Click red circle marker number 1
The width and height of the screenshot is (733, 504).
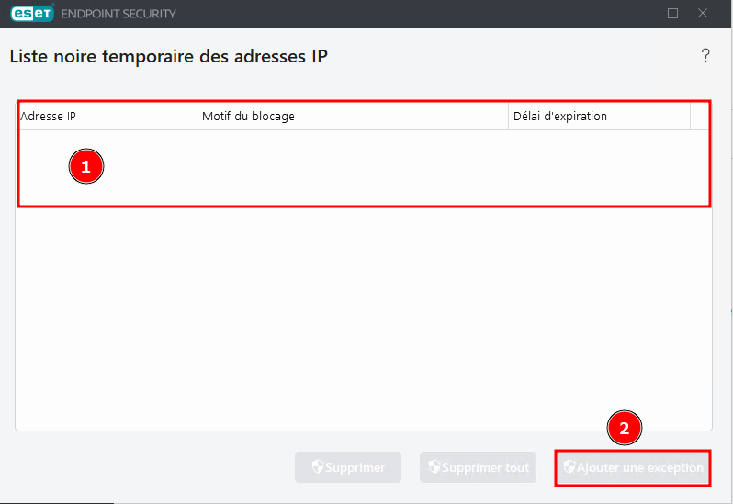(x=86, y=166)
